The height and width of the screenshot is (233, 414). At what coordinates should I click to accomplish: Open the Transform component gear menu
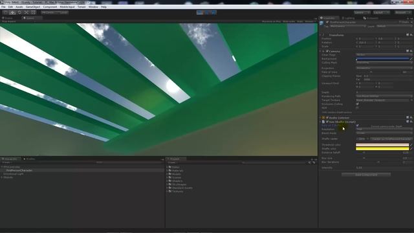(411, 35)
